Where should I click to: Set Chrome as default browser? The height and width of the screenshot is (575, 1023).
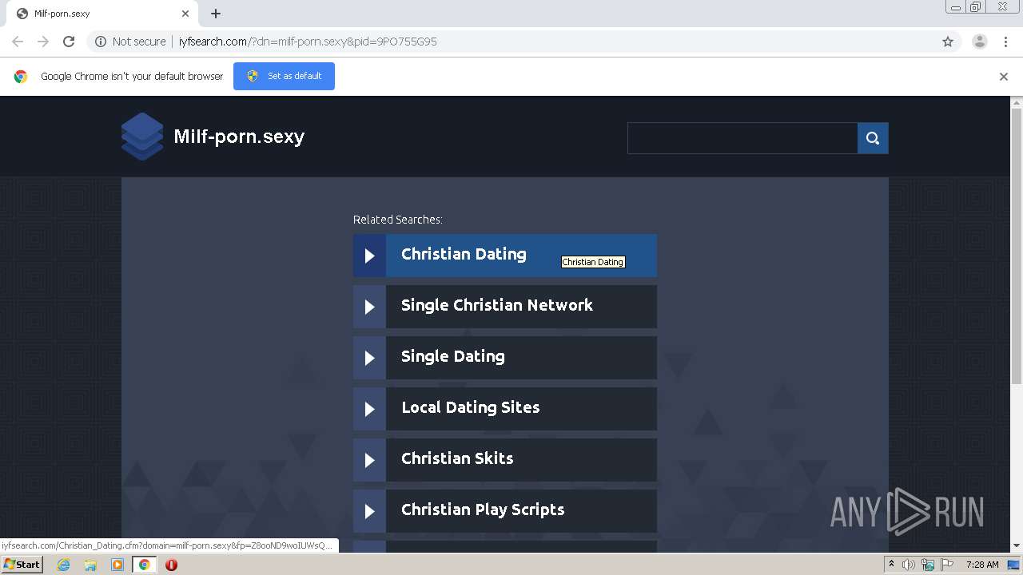click(284, 76)
